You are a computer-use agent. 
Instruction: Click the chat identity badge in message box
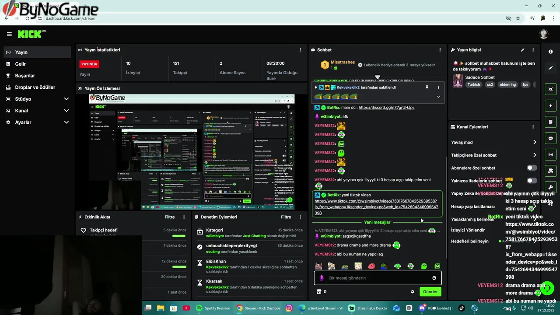tap(322, 278)
